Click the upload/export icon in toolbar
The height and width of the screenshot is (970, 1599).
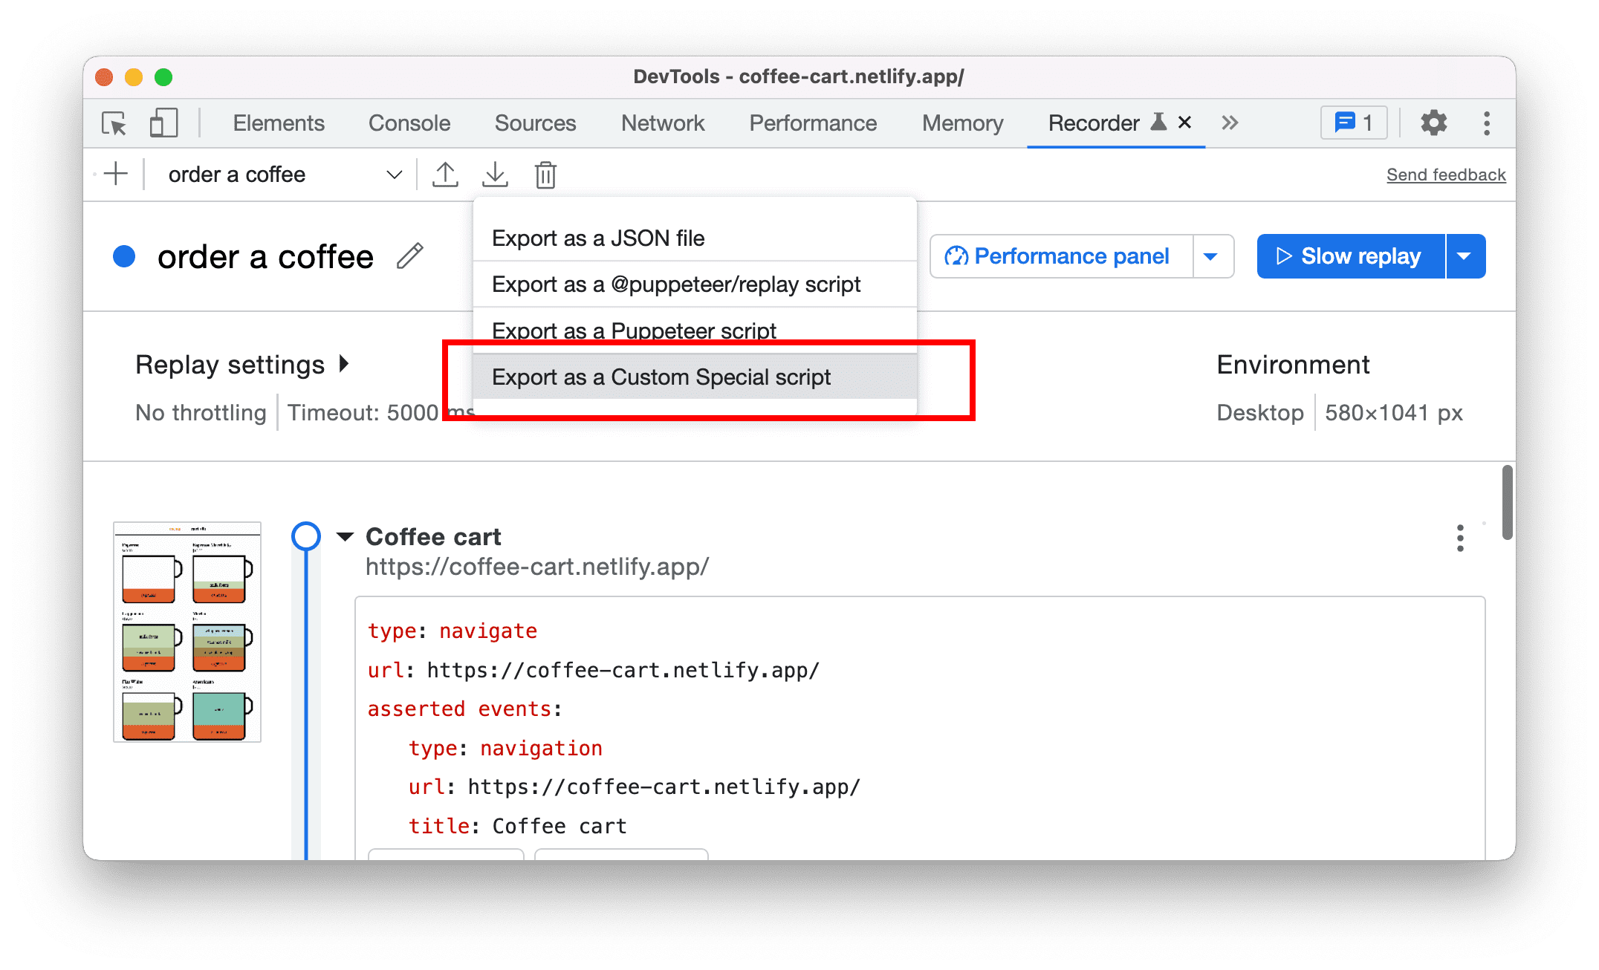point(447,175)
